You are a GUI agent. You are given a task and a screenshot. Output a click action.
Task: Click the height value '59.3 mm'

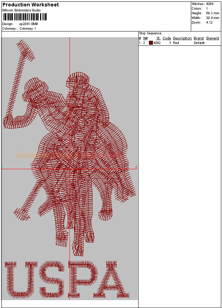(213, 13)
